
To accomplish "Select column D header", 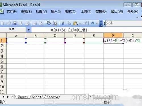I will click(74, 36).
